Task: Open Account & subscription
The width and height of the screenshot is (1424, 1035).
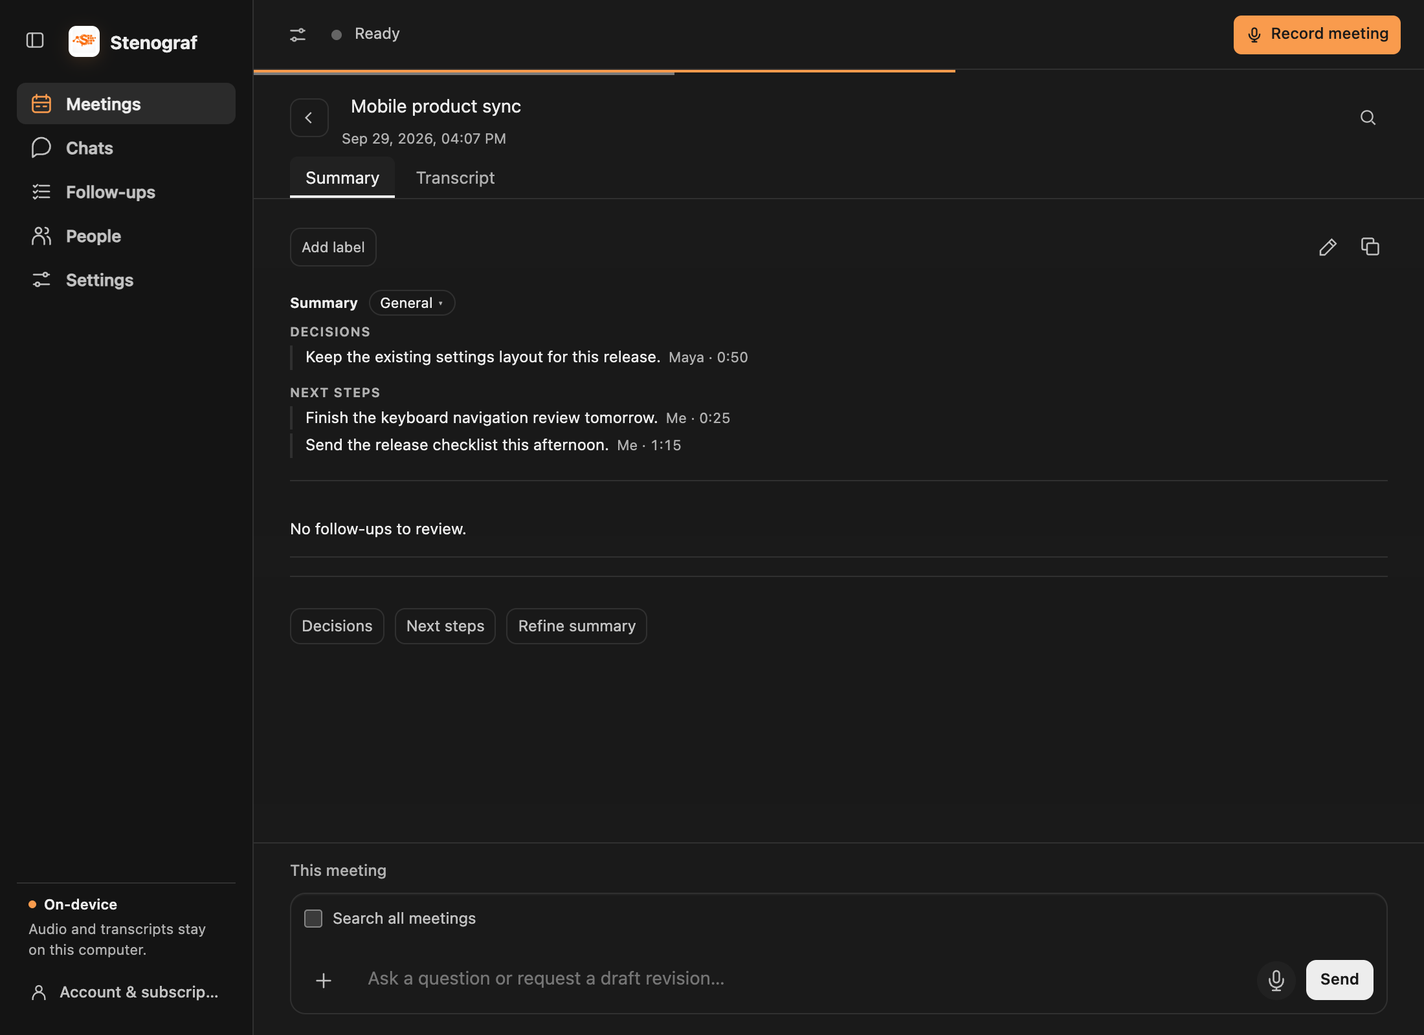Action: (x=126, y=992)
